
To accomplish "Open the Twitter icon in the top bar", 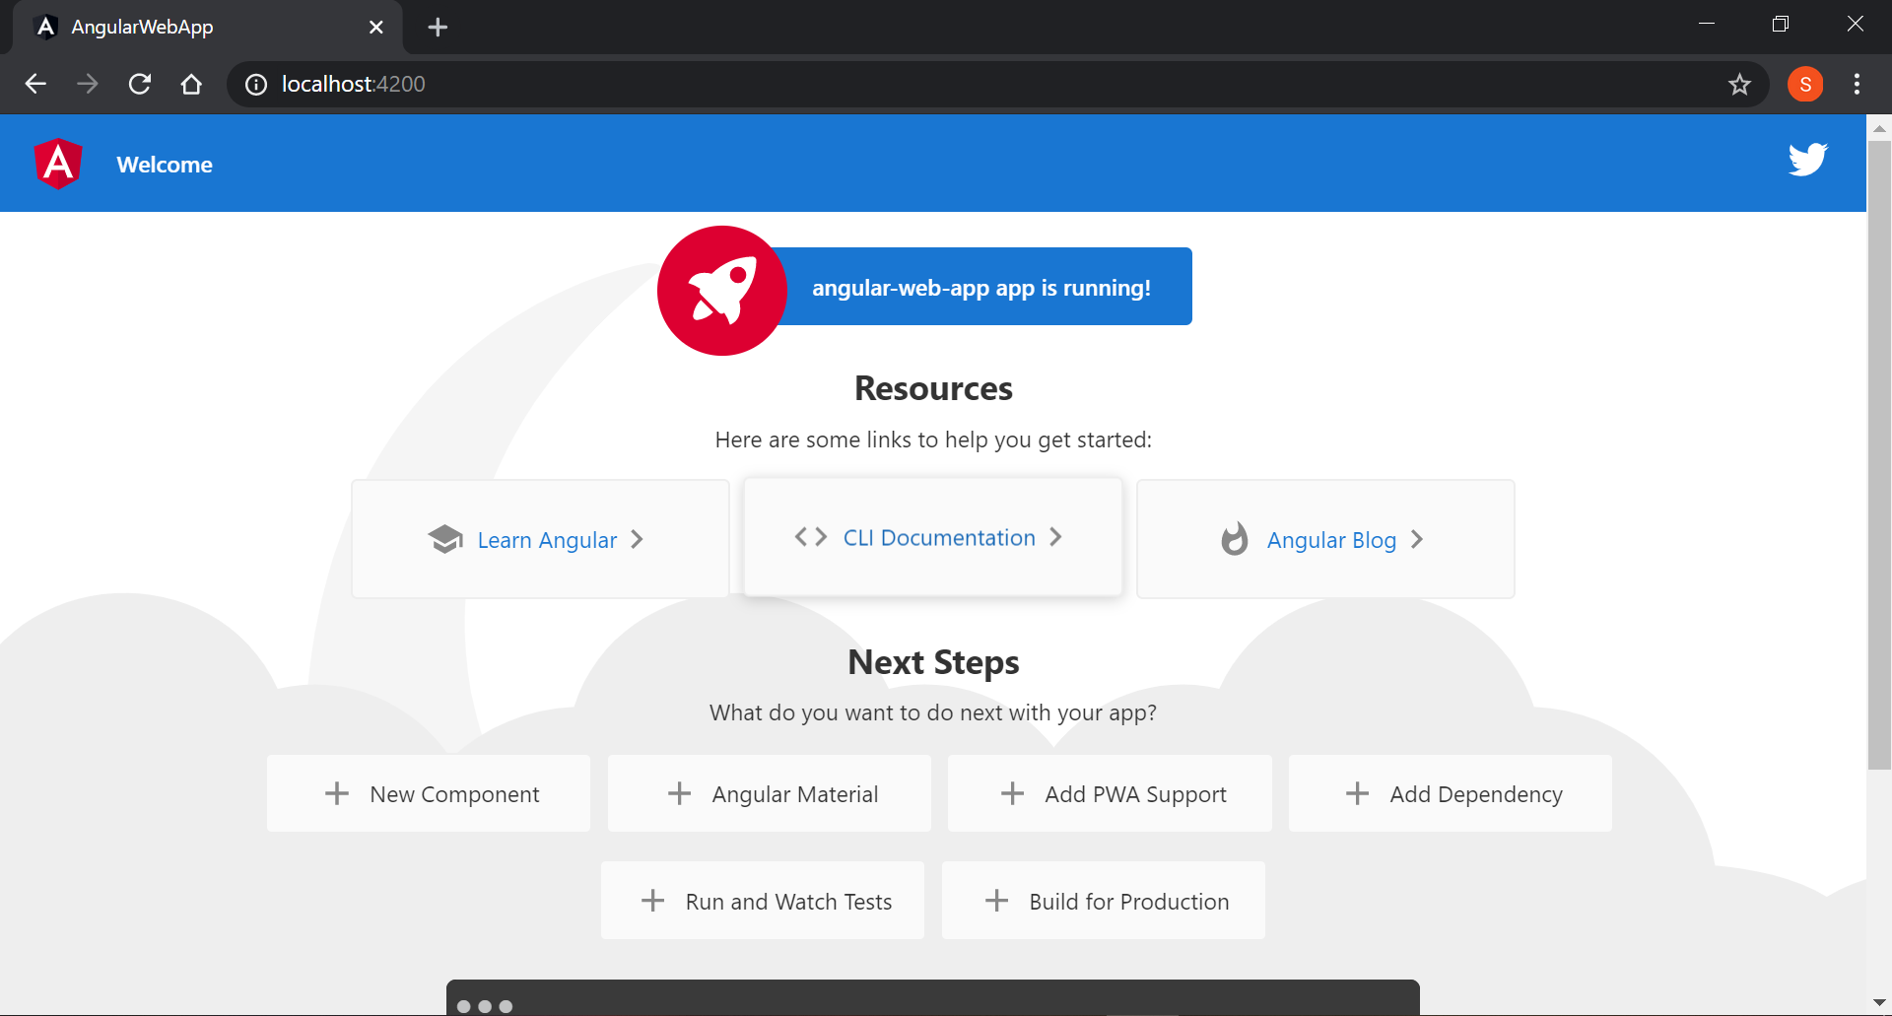I will (x=1807, y=160).
